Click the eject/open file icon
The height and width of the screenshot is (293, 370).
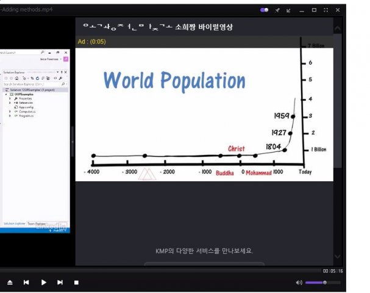coord(10,283)
